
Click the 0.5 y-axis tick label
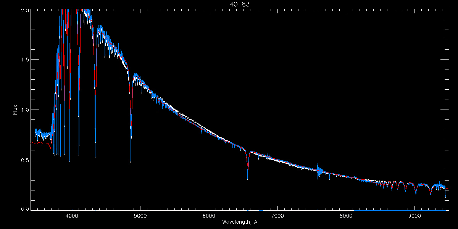tap(24, 160)
